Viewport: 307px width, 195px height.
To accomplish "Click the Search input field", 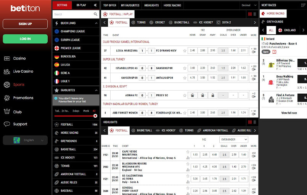I will (72, 14).
